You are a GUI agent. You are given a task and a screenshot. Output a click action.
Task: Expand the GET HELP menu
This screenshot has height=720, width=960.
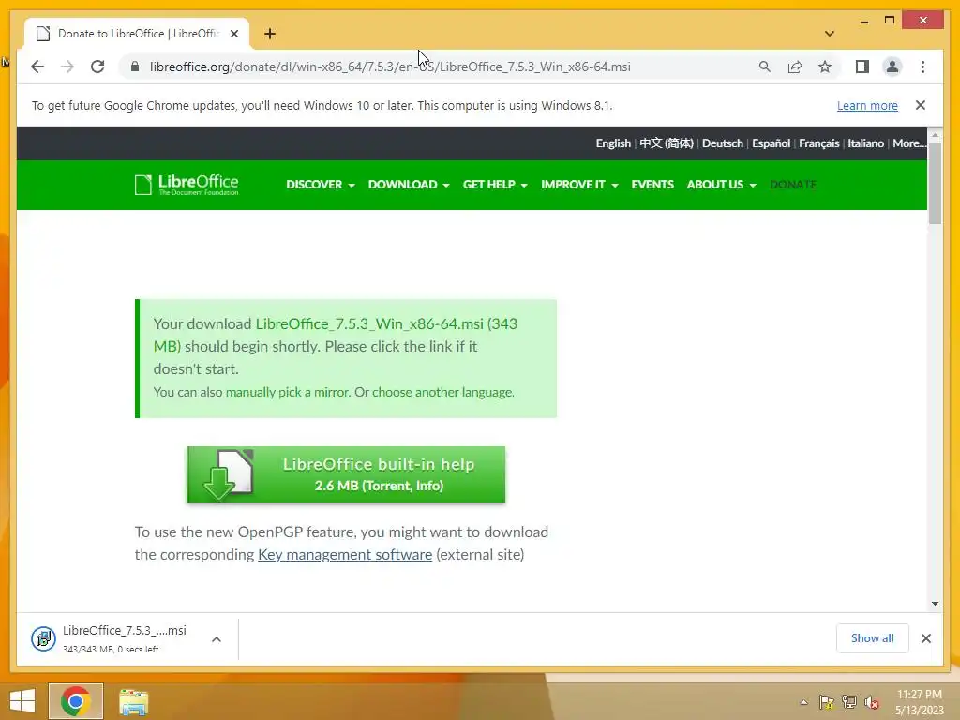(495, 185)
